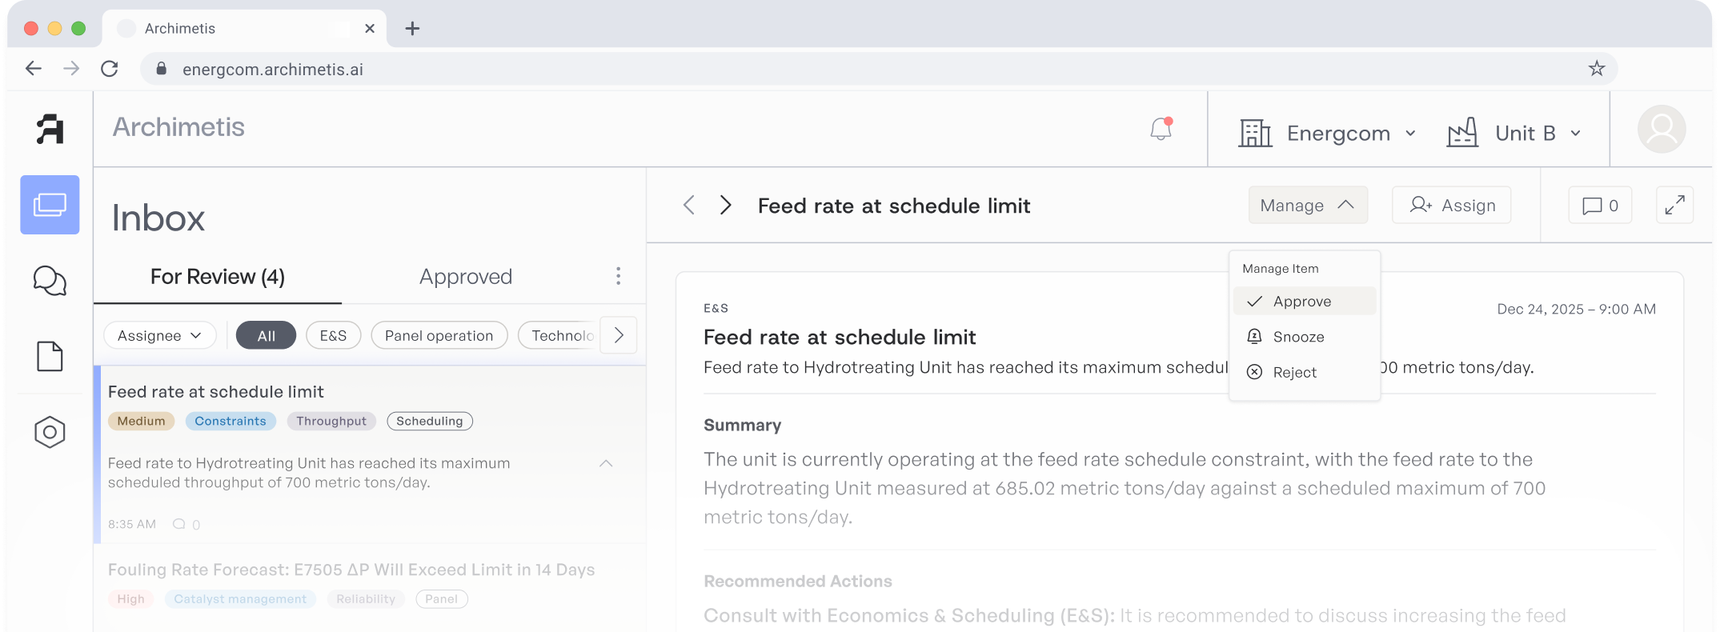This screenshot has width=1720, height=632.
Task: Click the E&S label above detail title
Action: [x=716, y=308]
